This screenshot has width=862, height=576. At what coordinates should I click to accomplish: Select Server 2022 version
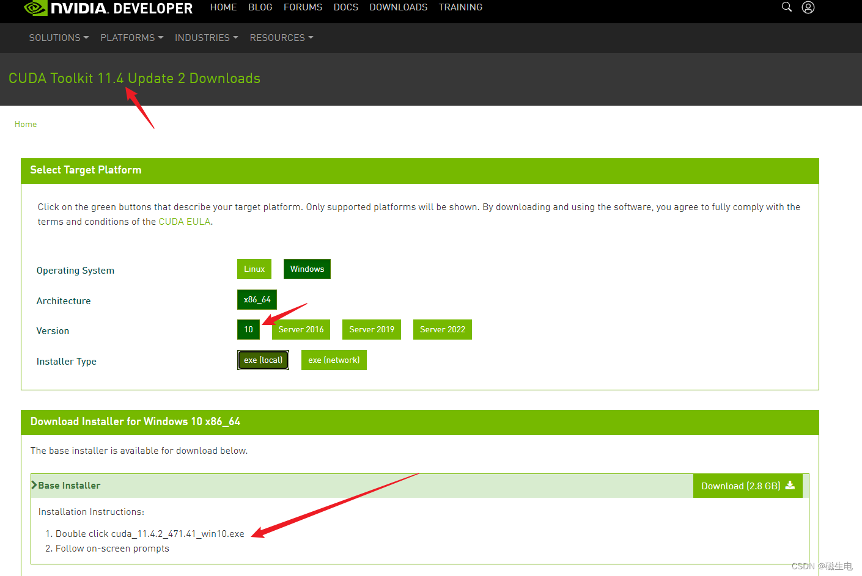[443, 329]
